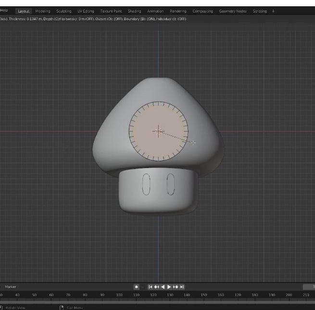This screenshot has width=315, height=310.
Task: Switch to the Texture Paint workspace
Action: point(111,11)
